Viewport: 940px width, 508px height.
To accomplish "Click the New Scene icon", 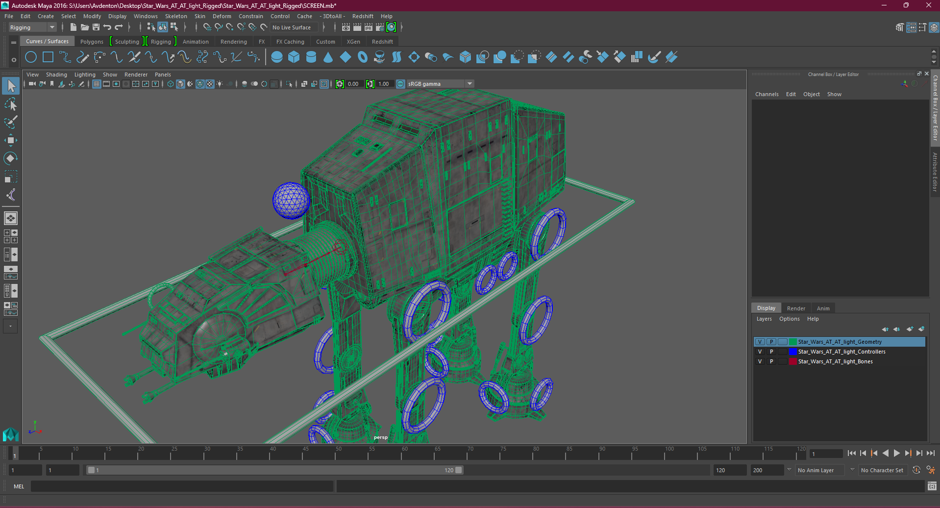I will tap(73, 27).
